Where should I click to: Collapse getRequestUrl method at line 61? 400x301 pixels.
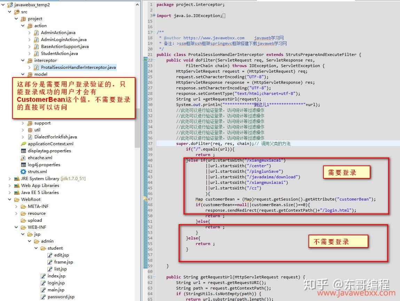[154, 277]
